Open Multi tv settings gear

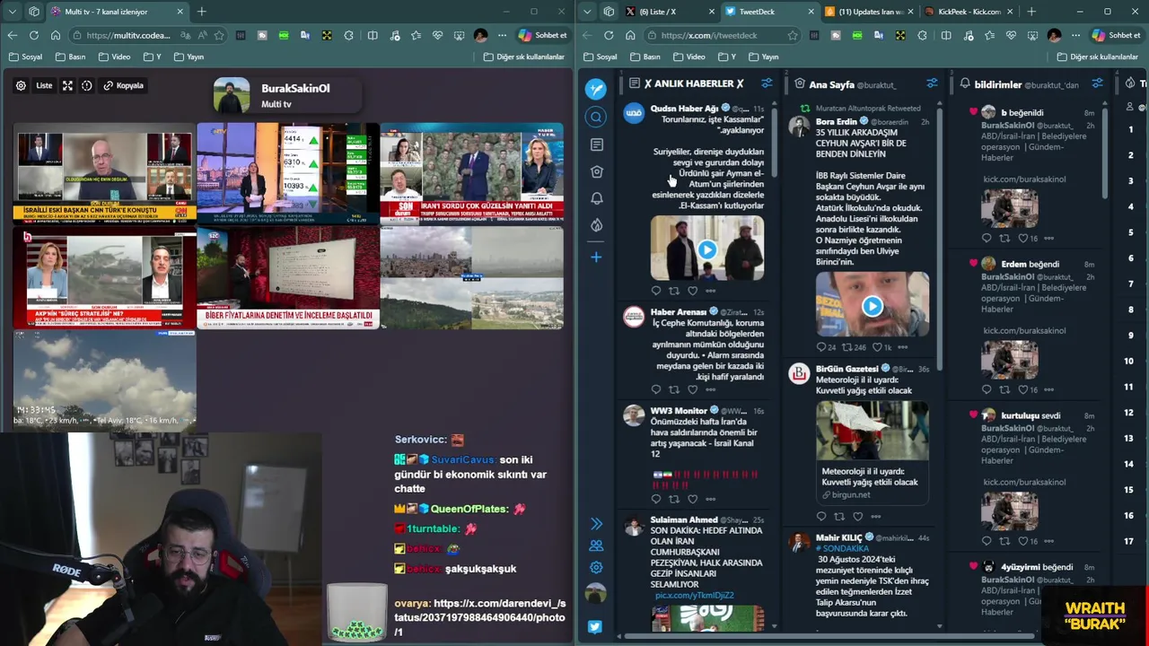click(21, 85)
